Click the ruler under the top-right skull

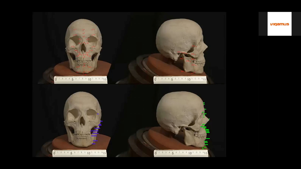[x=180, y=80]
